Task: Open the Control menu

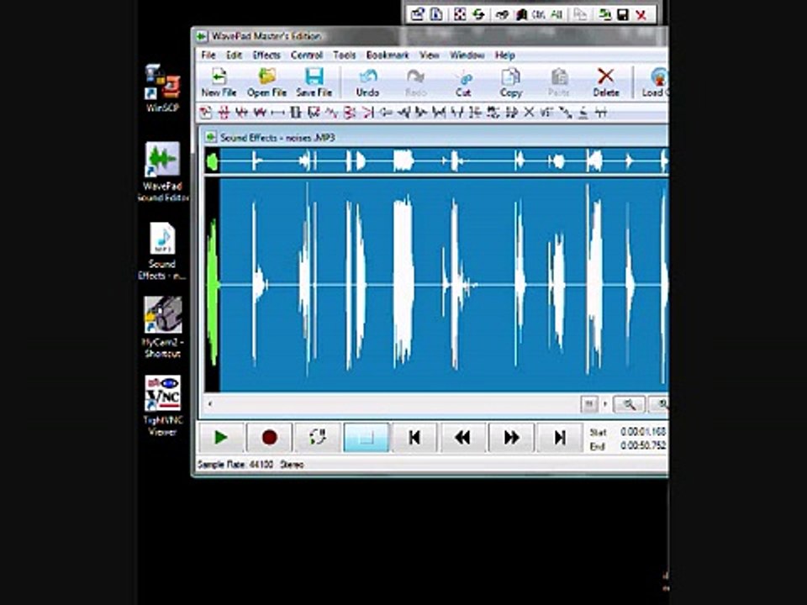Action: point(307,55)
